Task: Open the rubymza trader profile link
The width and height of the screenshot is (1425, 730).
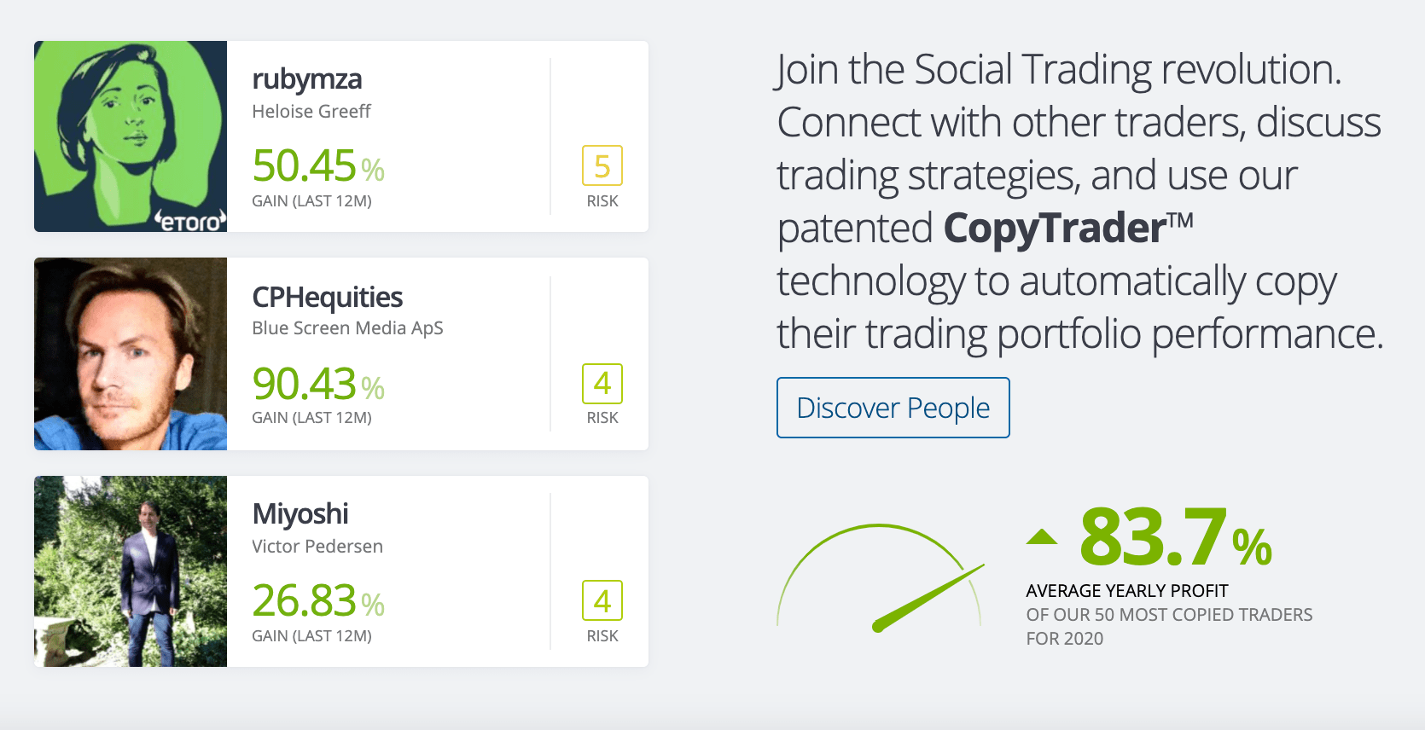Action: coord(307,78)
